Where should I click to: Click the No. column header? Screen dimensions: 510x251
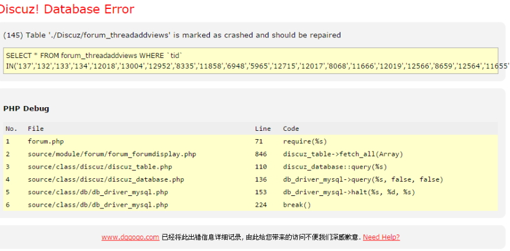coord(11,128)
